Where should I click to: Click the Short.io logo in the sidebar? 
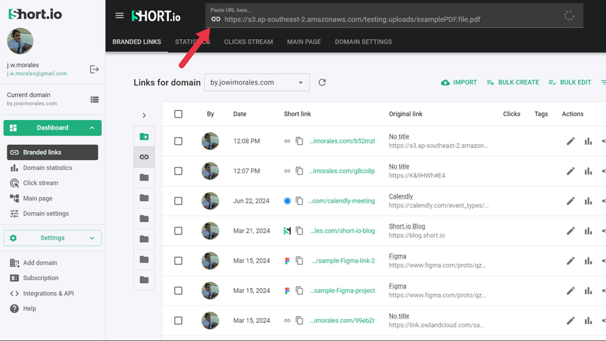[35, 14]
